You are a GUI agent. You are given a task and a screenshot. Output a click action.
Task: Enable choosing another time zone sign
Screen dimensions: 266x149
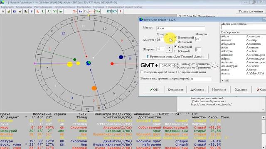pyautogui.click(x=141, y=72)
